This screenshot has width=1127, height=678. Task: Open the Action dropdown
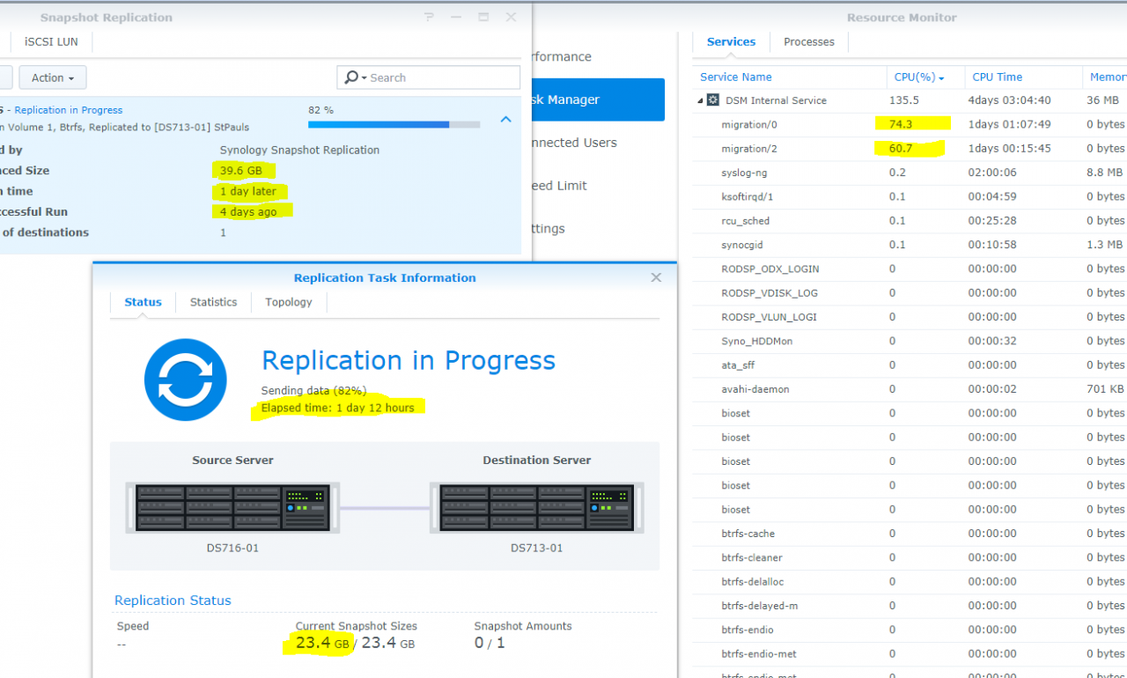(x=52, y=77)
